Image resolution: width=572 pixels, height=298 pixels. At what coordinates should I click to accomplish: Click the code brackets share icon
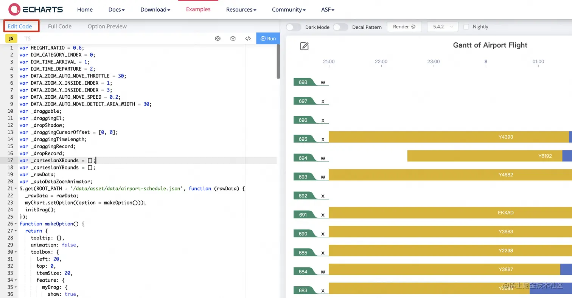(248, 39)
